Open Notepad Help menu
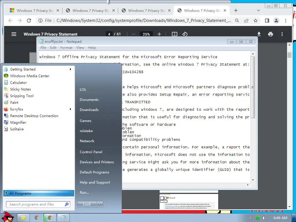 [x=92, y=48]
